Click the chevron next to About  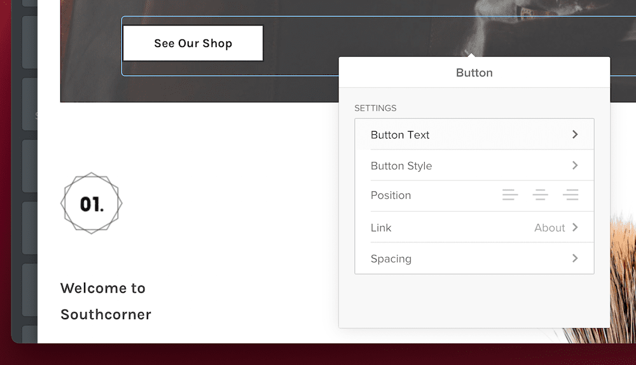pyautogui.click(x=575, y=227)
